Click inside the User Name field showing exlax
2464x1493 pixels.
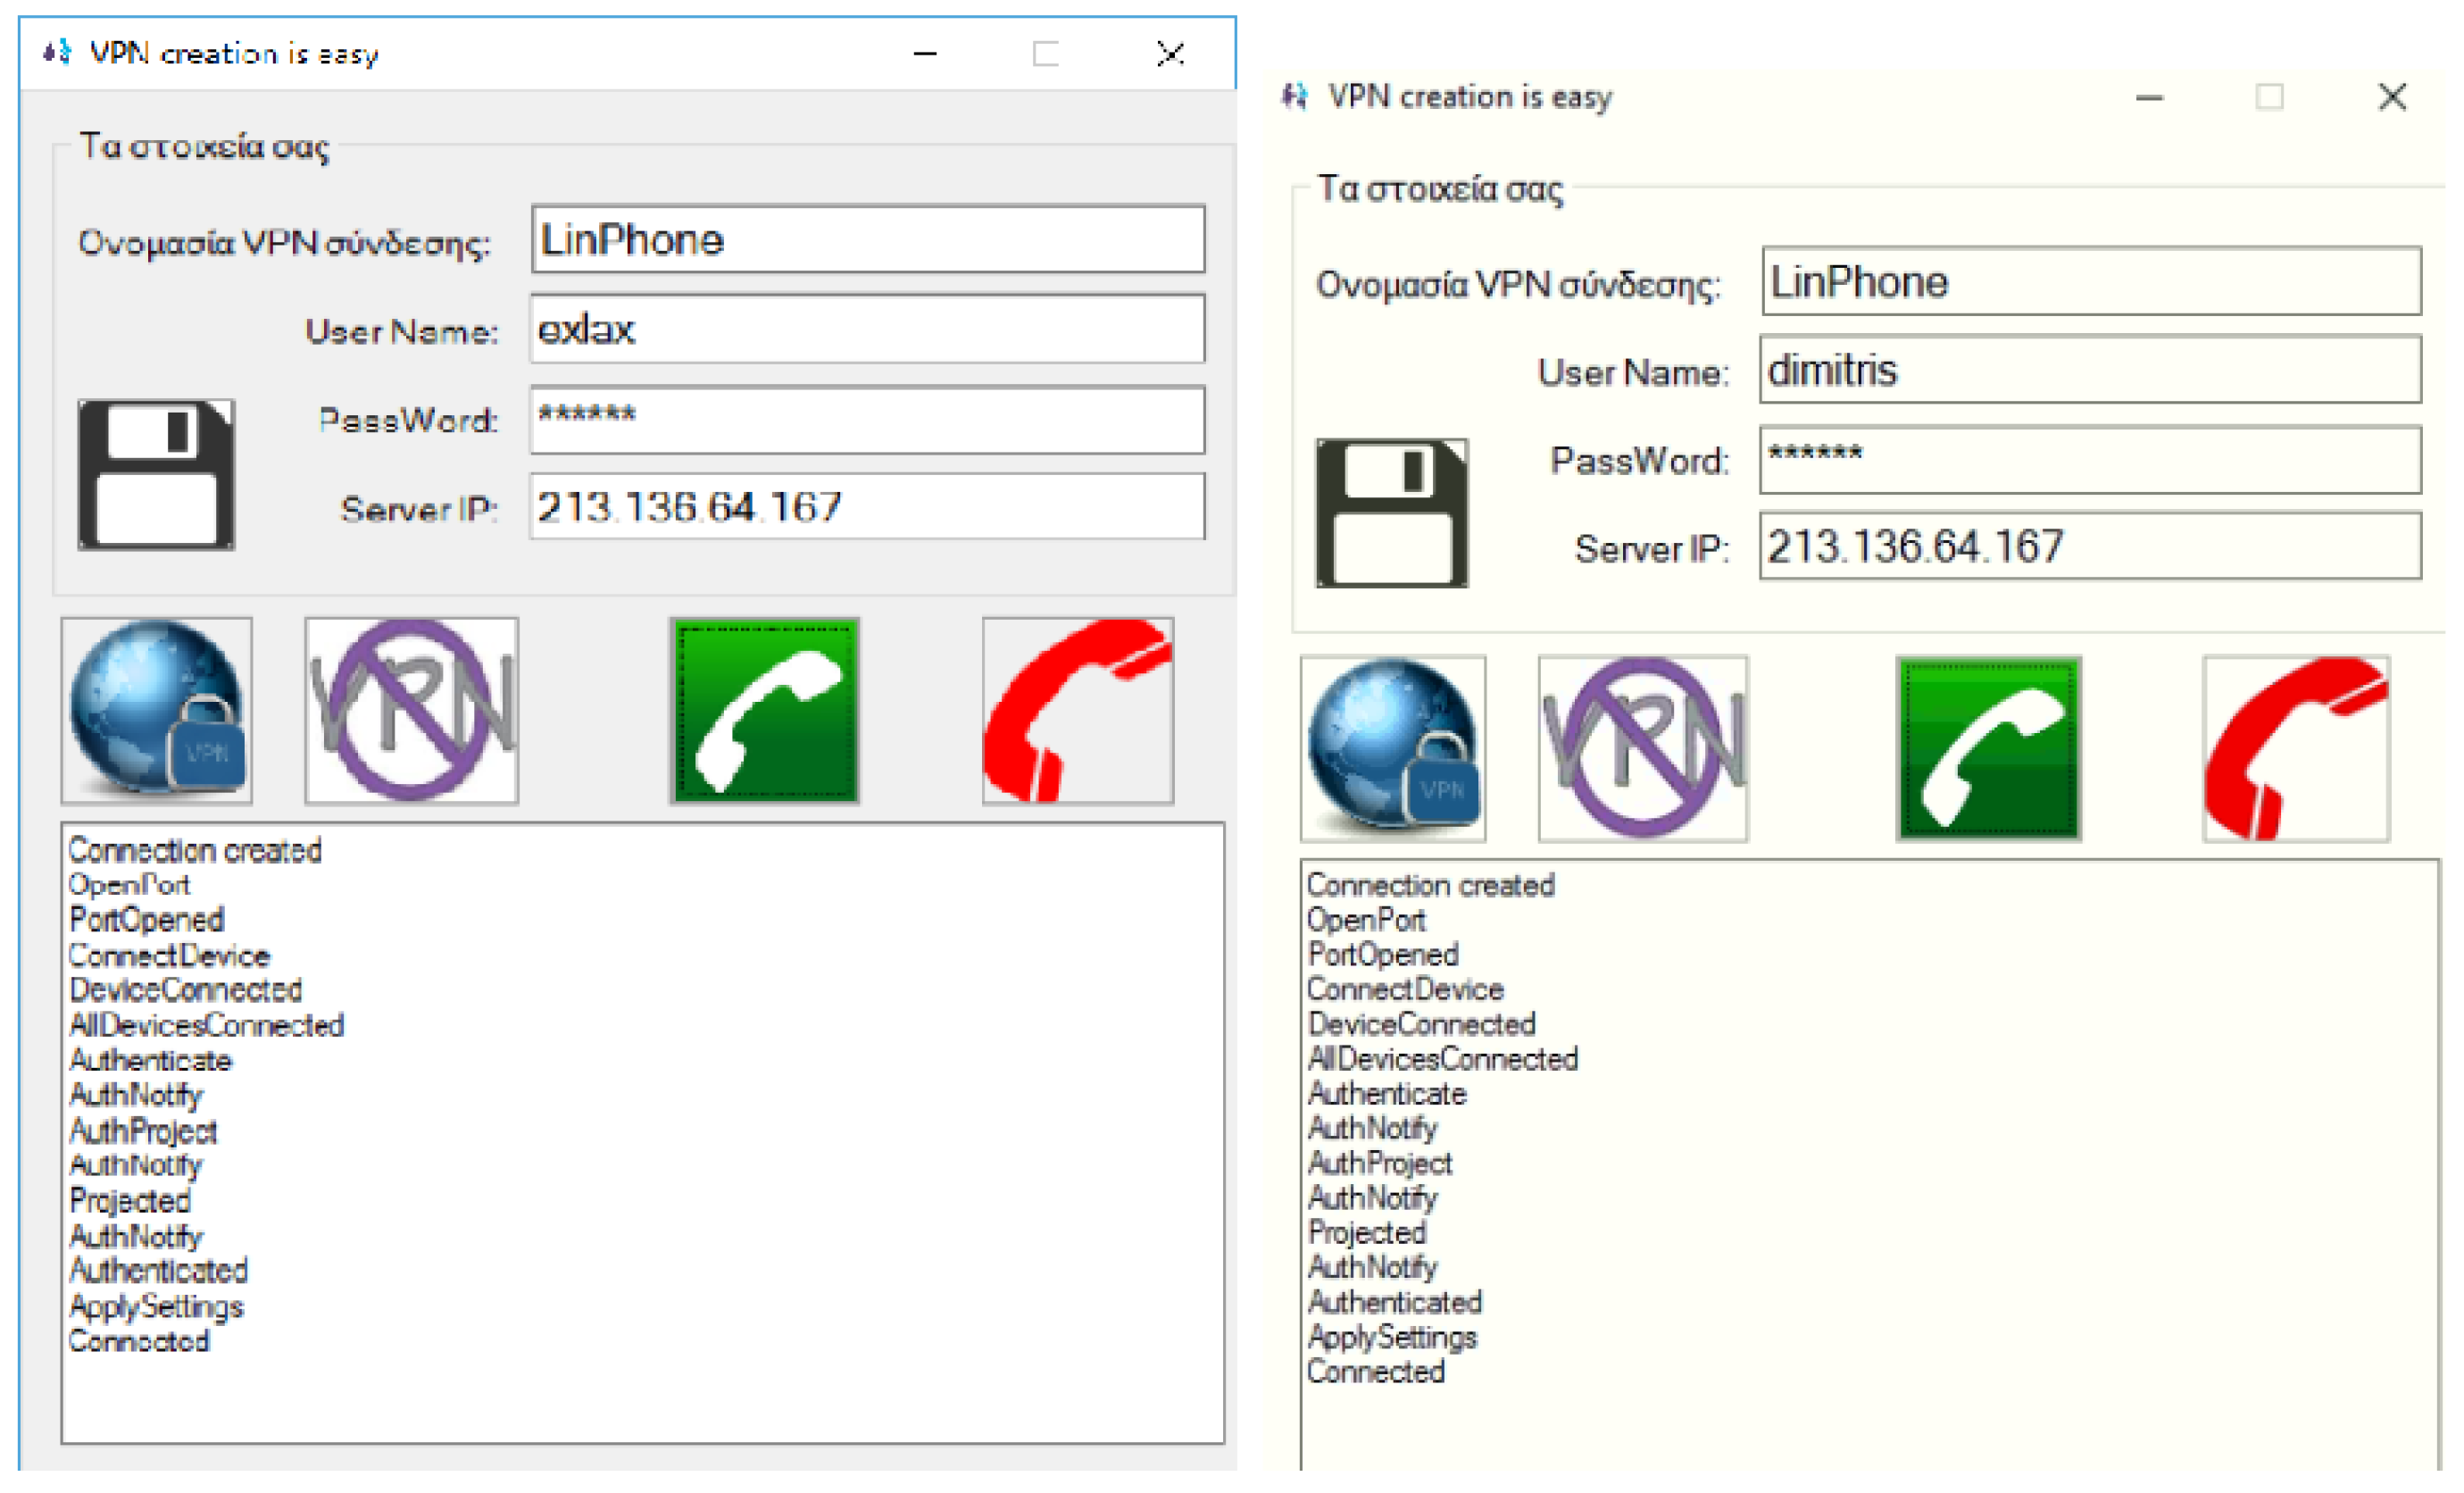(x=866, y=329)
